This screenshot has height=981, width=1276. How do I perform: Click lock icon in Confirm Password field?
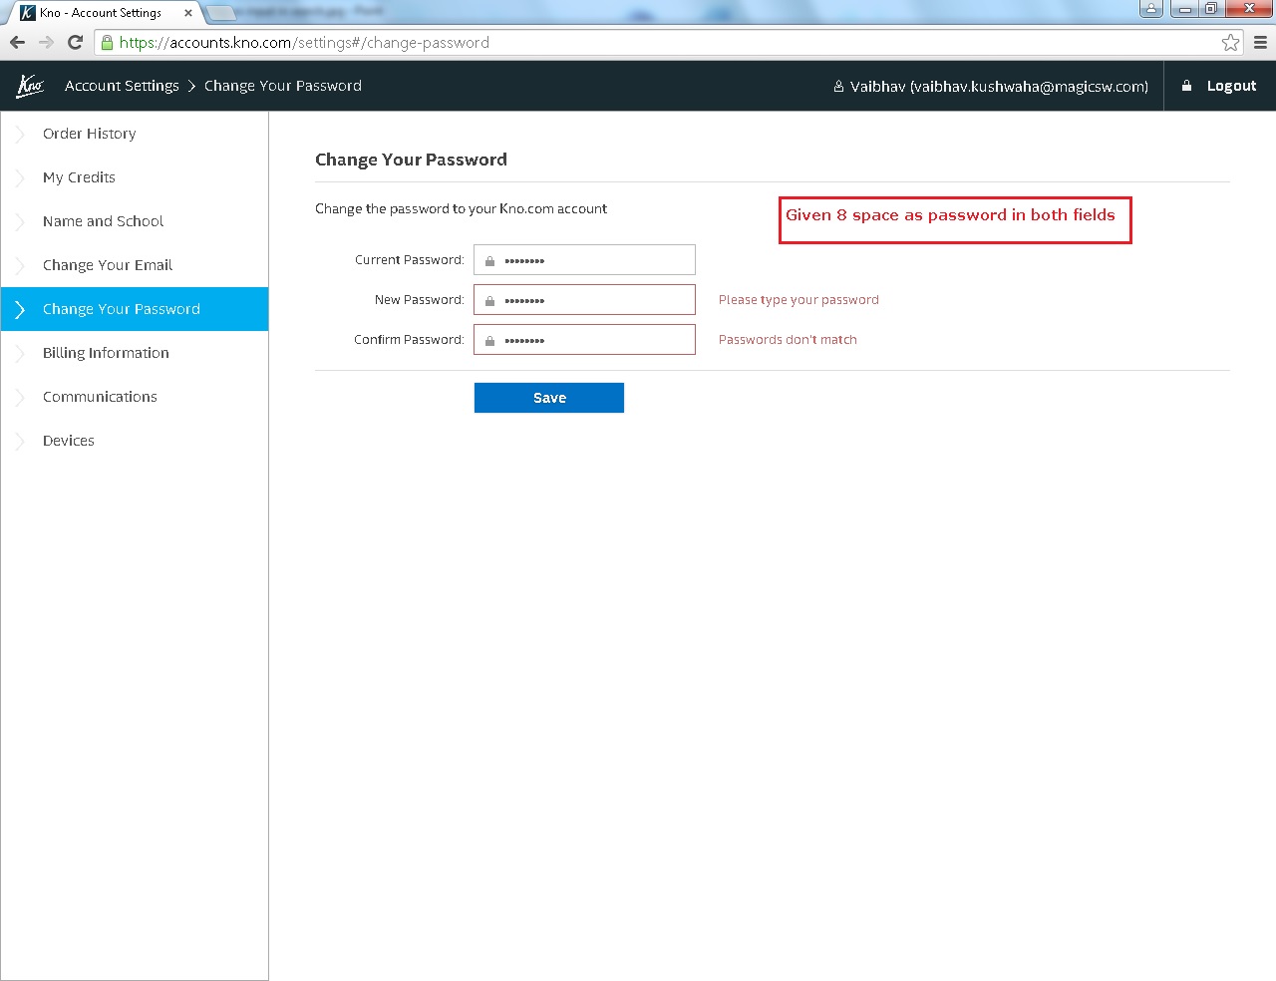tap(489, 341)
